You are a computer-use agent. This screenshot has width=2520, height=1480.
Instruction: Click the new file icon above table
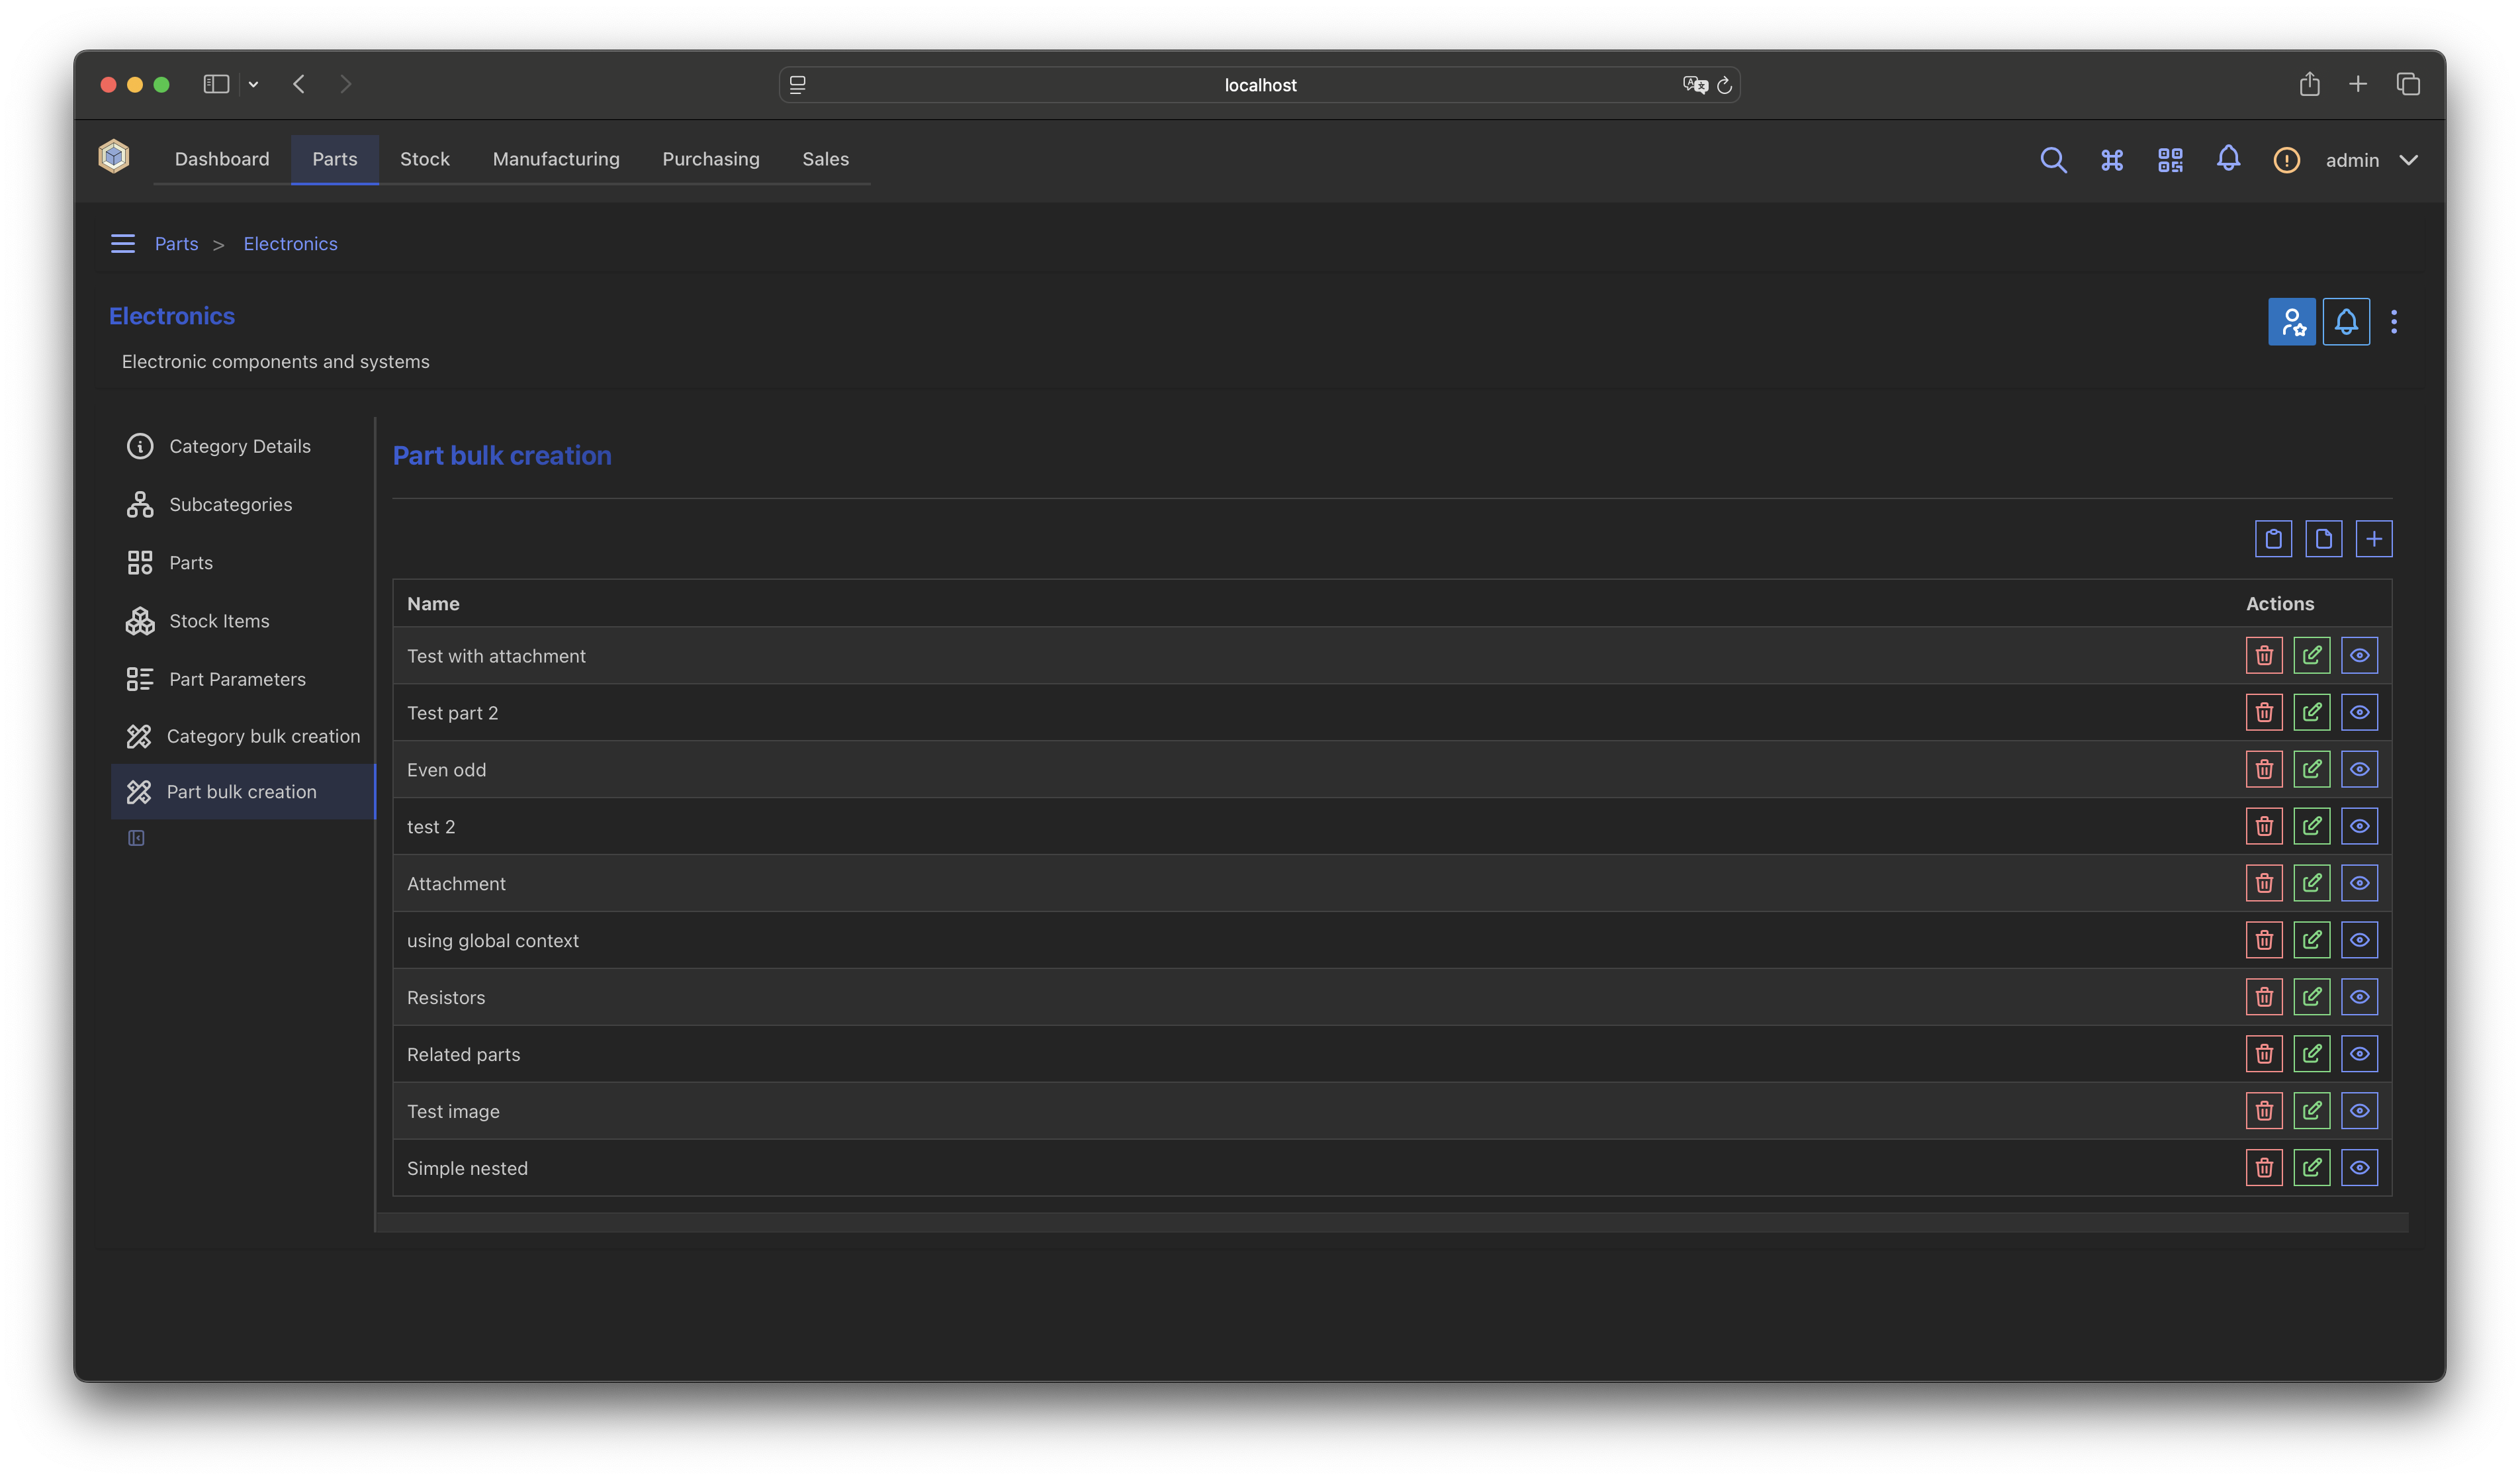[2323, 539]
